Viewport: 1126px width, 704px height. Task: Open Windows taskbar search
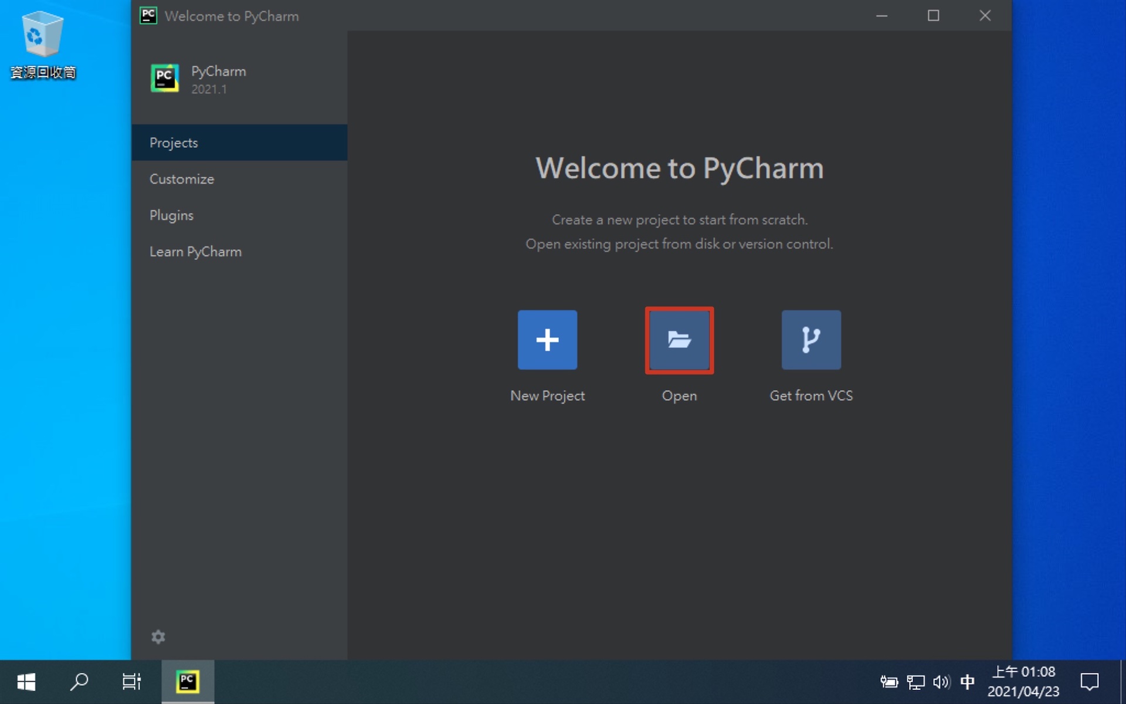point(79,682)
